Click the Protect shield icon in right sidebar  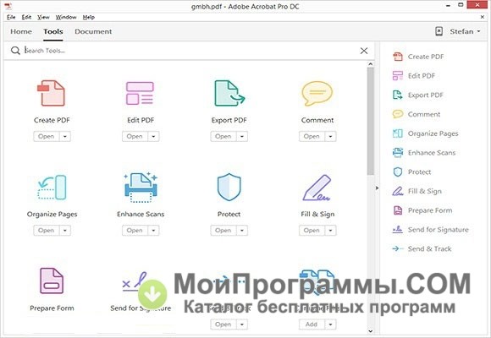coord(398,172)
